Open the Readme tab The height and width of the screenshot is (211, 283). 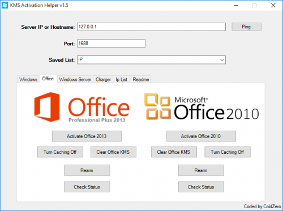[x=141, y=79]
